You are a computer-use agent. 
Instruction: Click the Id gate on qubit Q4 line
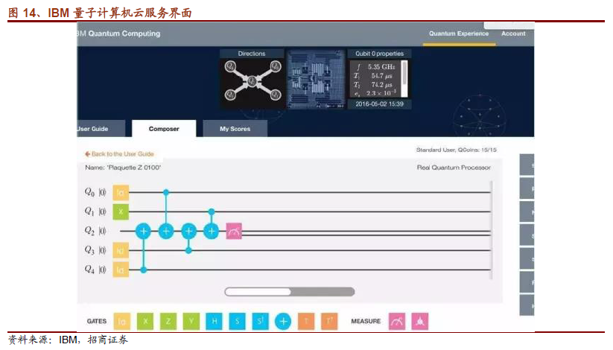click(x=121, y=270)
